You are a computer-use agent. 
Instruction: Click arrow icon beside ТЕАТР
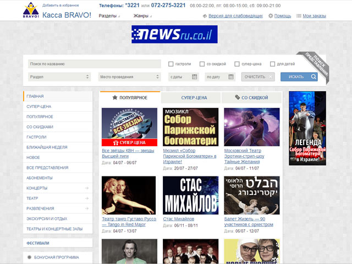[87, 198]
